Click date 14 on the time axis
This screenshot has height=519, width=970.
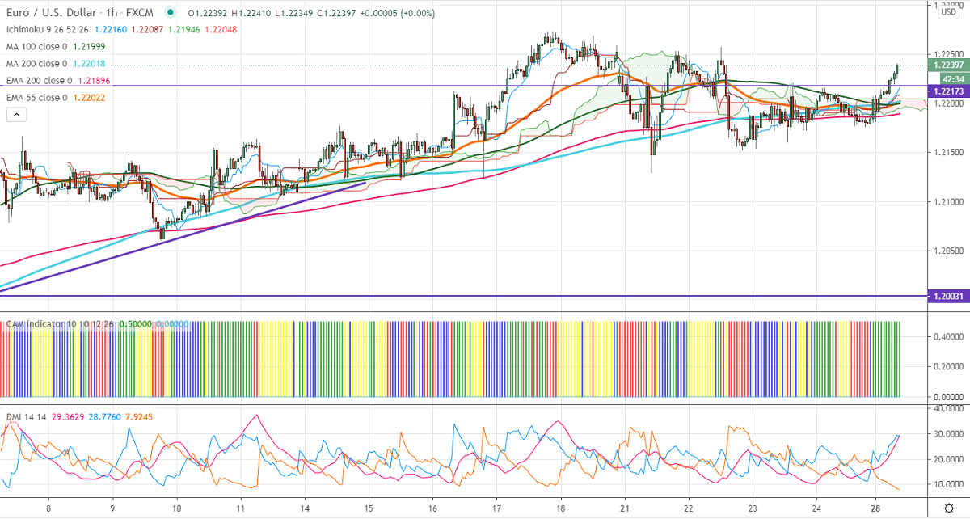pos(305,509)
